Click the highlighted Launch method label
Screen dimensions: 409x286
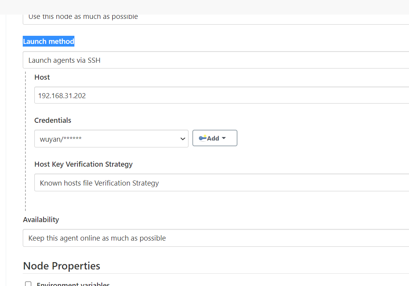(49, 42)
